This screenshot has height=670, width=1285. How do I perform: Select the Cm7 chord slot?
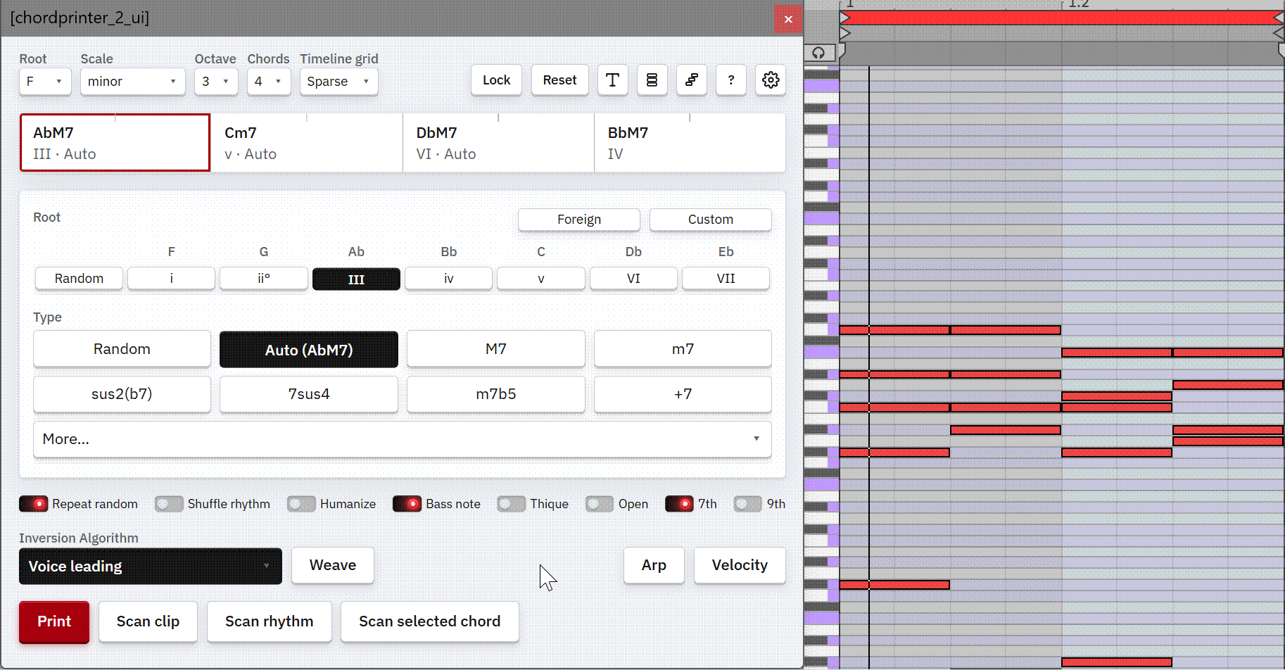[307, 143]
